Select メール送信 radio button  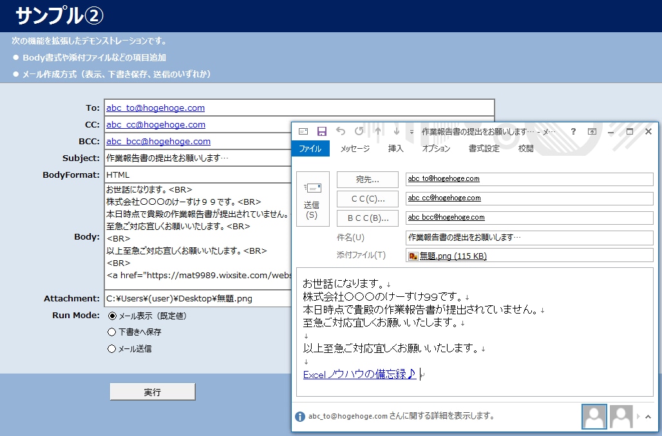[x=111, y=348]
